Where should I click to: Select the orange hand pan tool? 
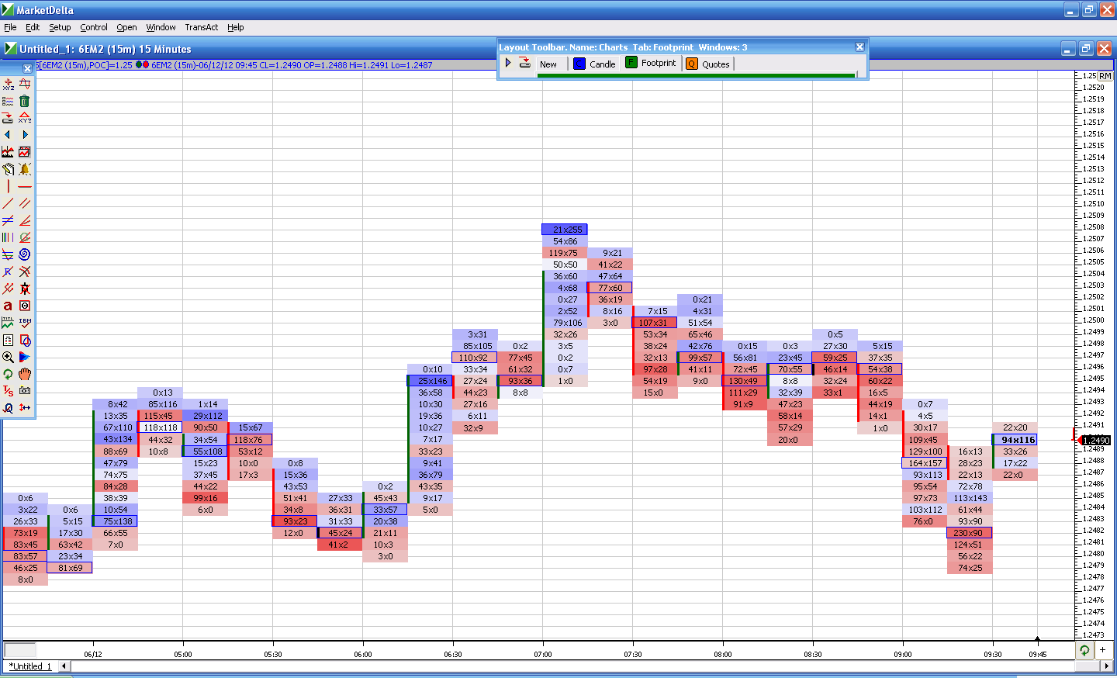pyautogui.click(x=25, y=374)
